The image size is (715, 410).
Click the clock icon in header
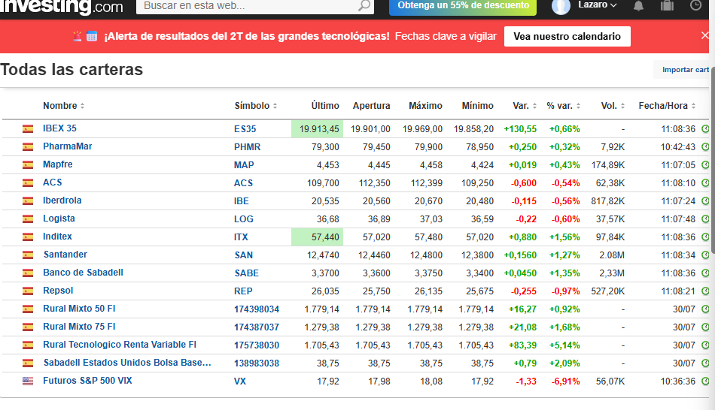pos(696,5)
